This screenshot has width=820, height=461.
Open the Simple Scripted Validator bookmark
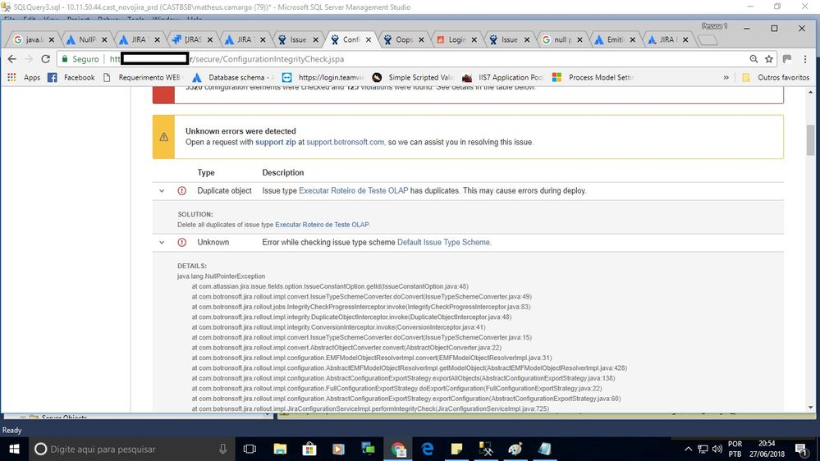pos(413,77)
